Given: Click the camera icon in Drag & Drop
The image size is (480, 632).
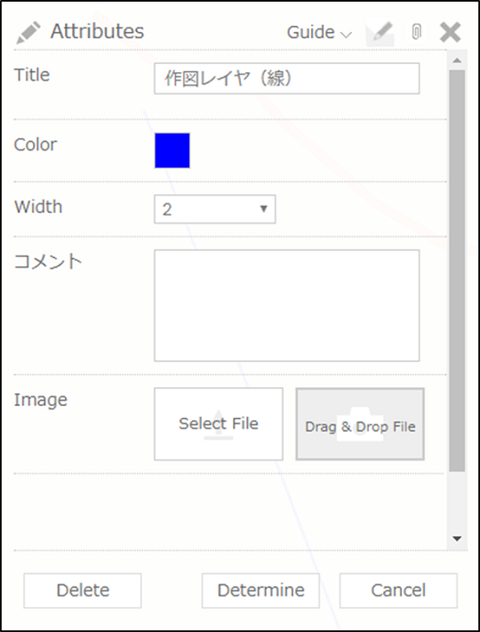Looking at the screenshot, I should (360, 424).
